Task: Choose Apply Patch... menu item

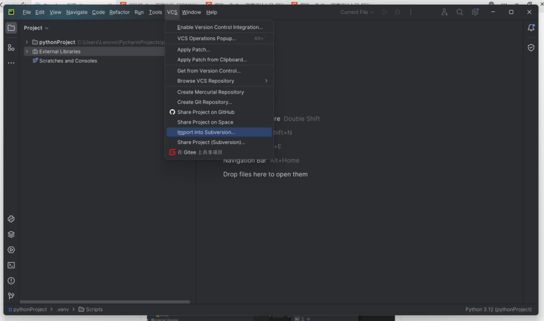Action: pos(219,50)
